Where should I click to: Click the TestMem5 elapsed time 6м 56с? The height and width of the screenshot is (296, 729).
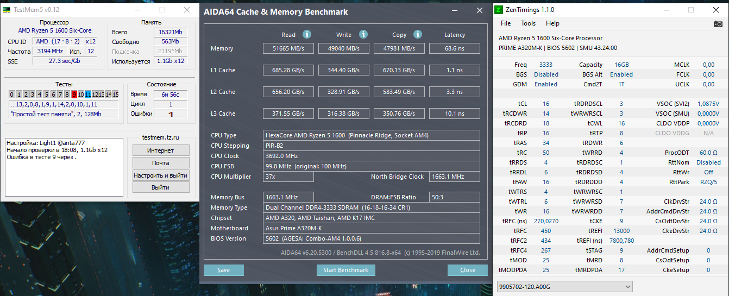click(x=171, y=95)
